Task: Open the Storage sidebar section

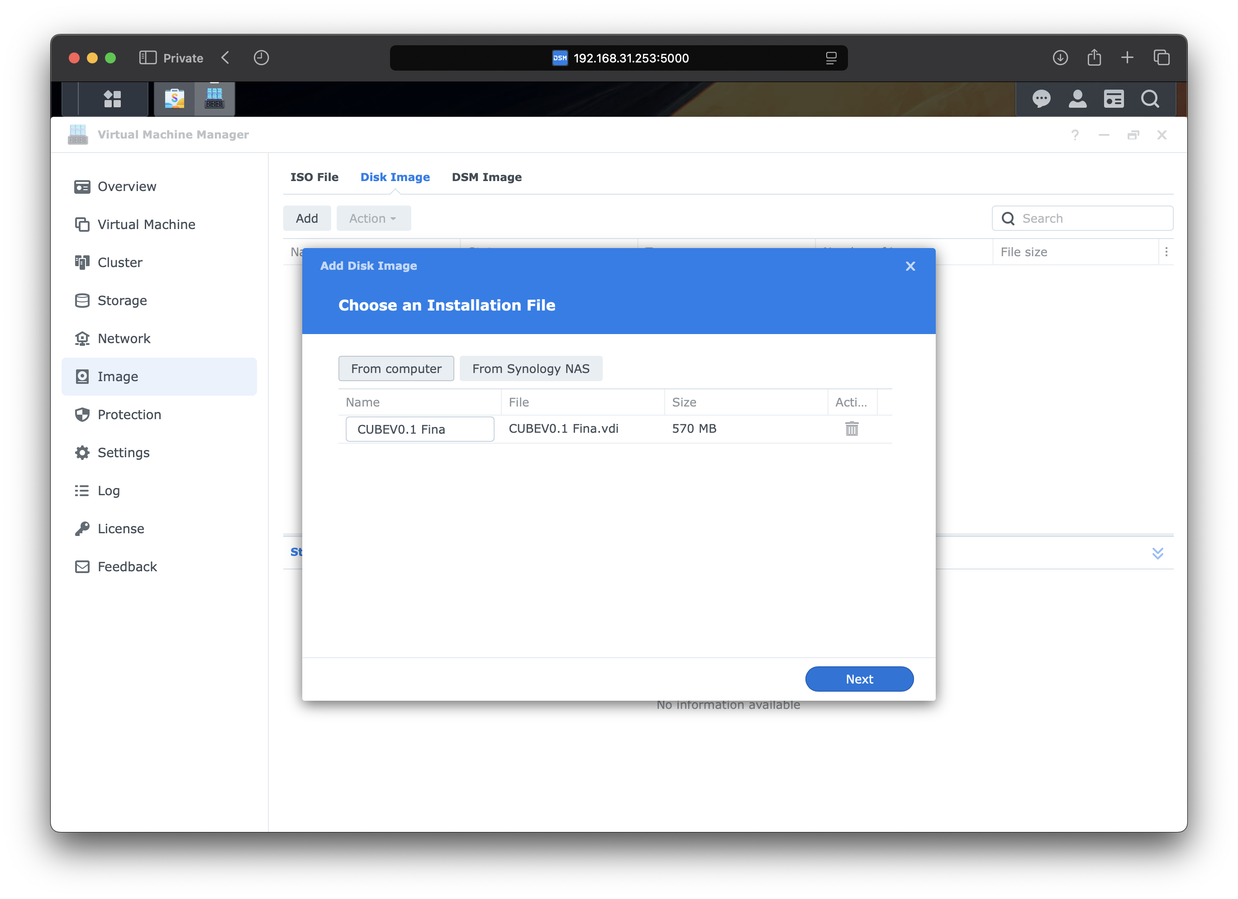Action: 122,301
